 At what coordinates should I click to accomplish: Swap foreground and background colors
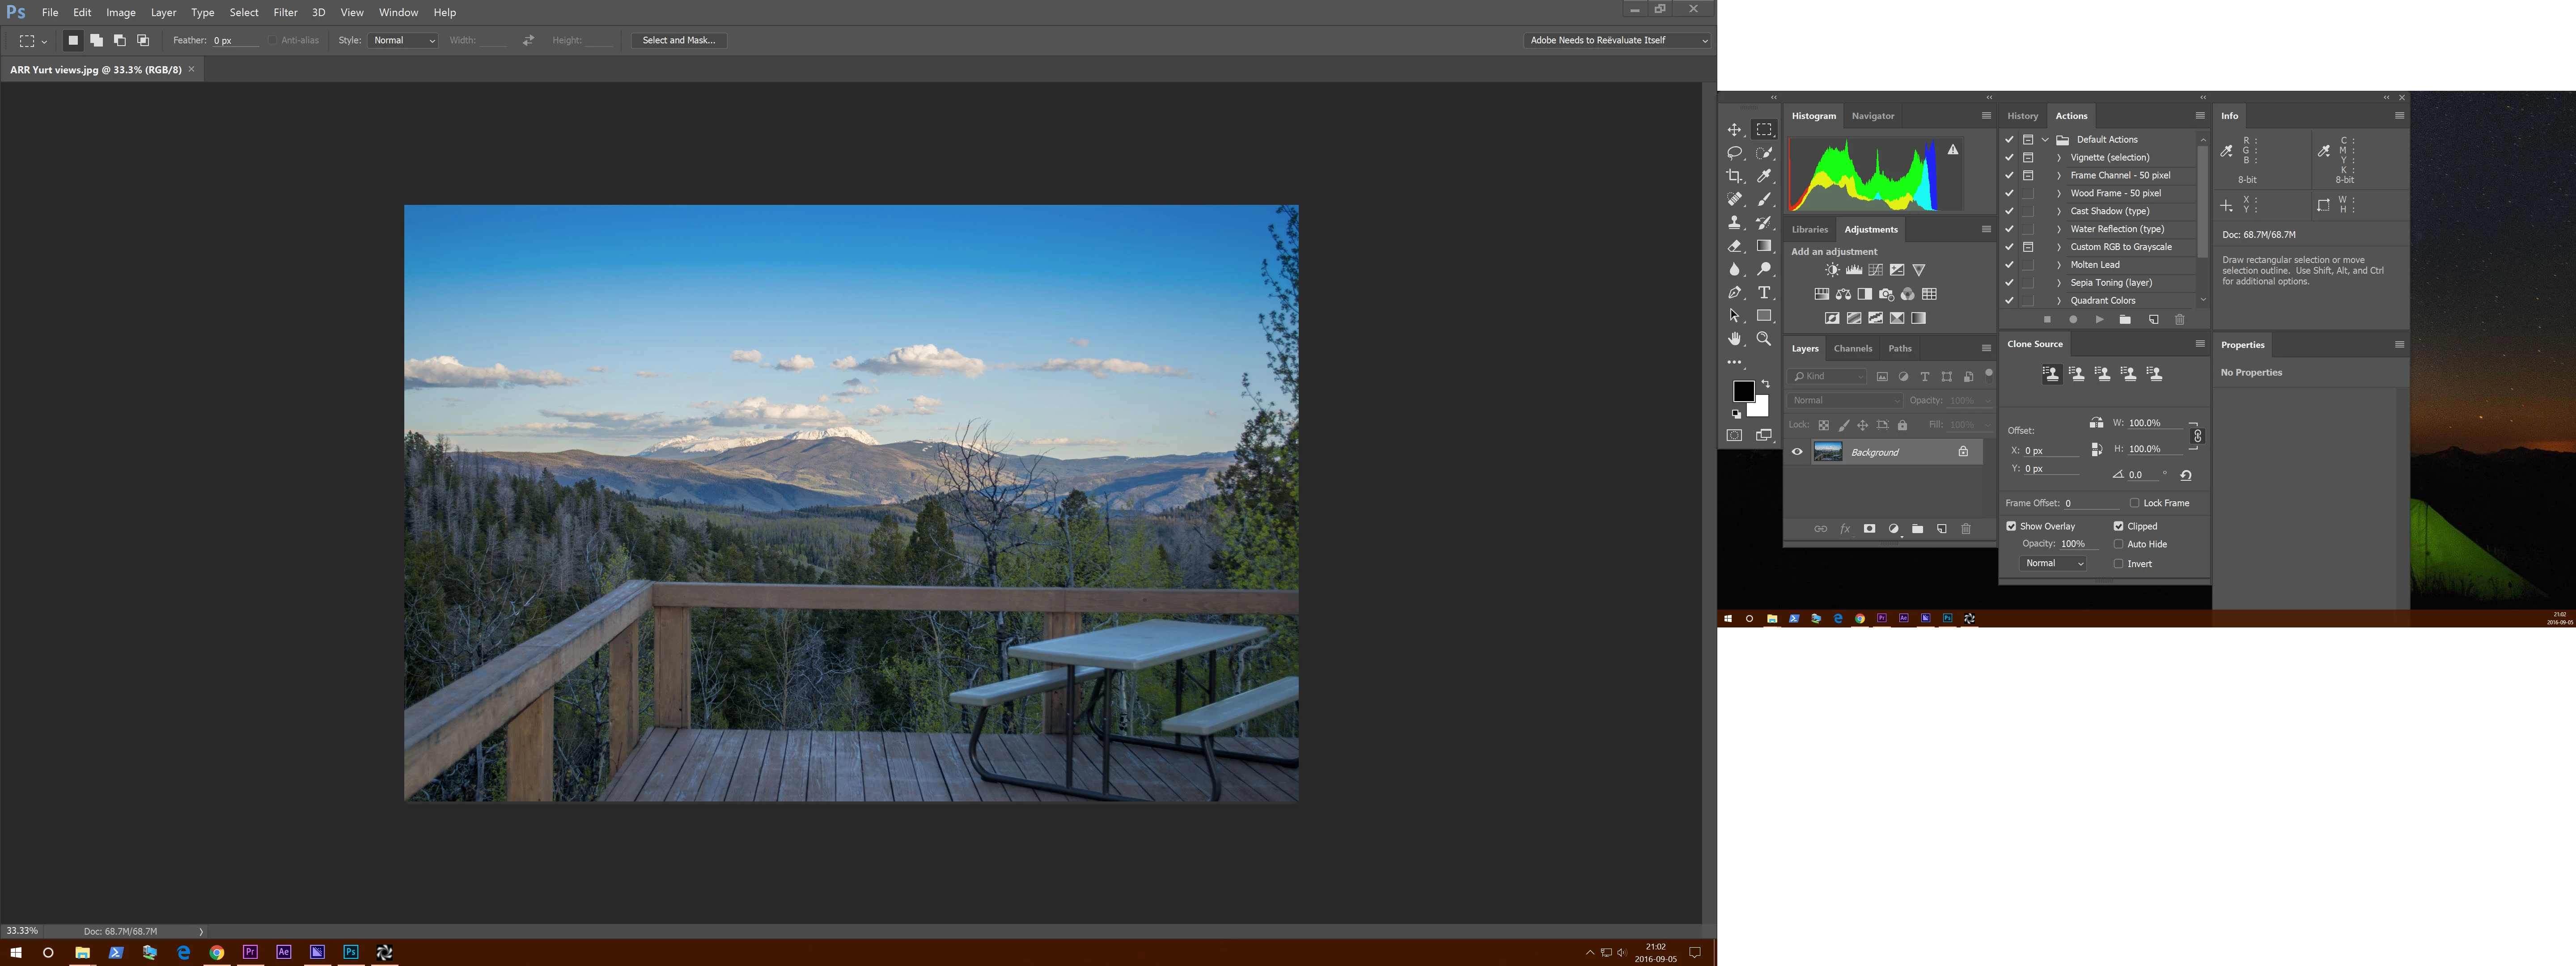1766,384
